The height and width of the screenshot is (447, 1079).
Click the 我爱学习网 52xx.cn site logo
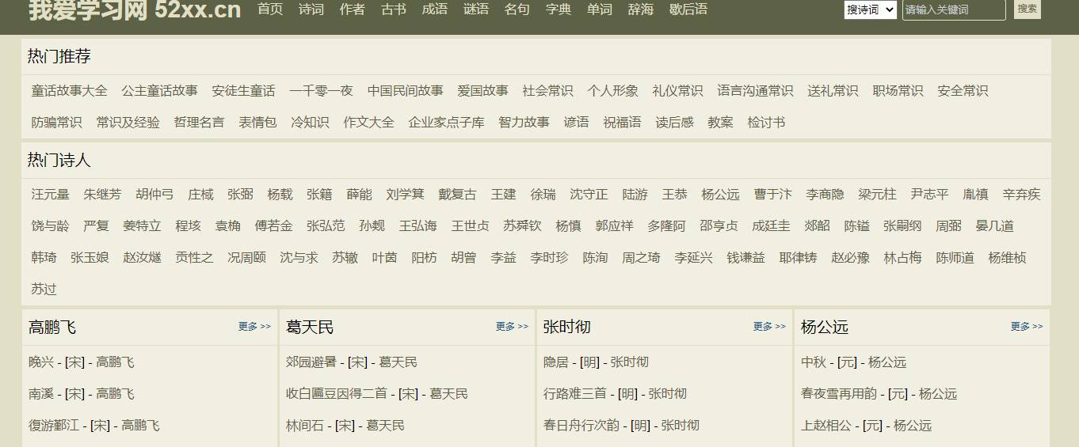pyautogui.click(x=135, y=9)
